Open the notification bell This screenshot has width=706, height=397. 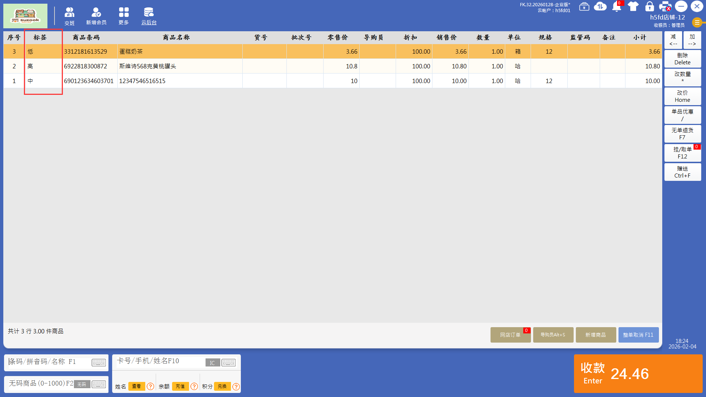[617, 7]
